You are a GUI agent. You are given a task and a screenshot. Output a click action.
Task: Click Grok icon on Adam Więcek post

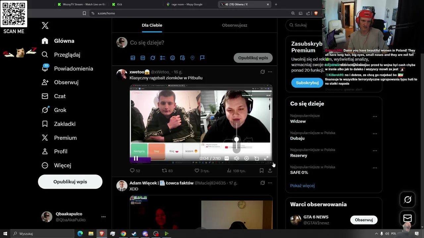(x=263, y=183)
